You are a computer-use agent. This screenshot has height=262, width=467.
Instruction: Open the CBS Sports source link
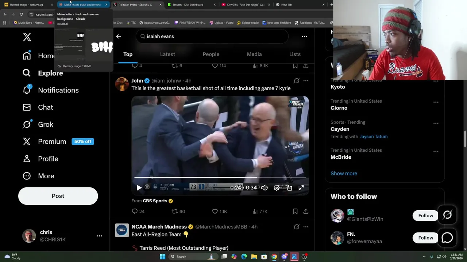pyautogui.click(x=158, y=201)
